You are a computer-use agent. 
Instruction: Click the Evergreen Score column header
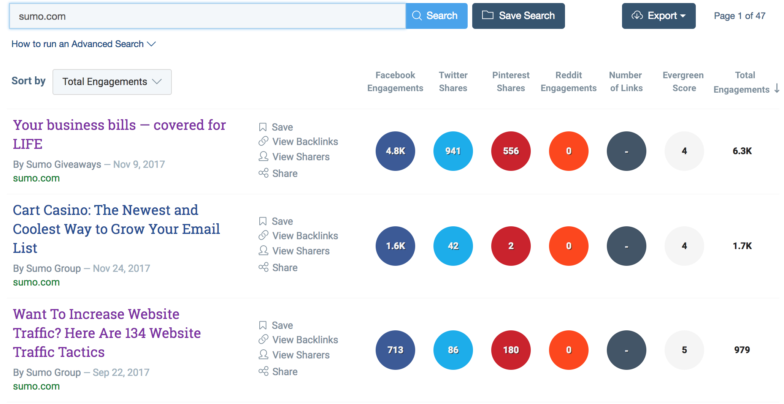coord(684,82)
